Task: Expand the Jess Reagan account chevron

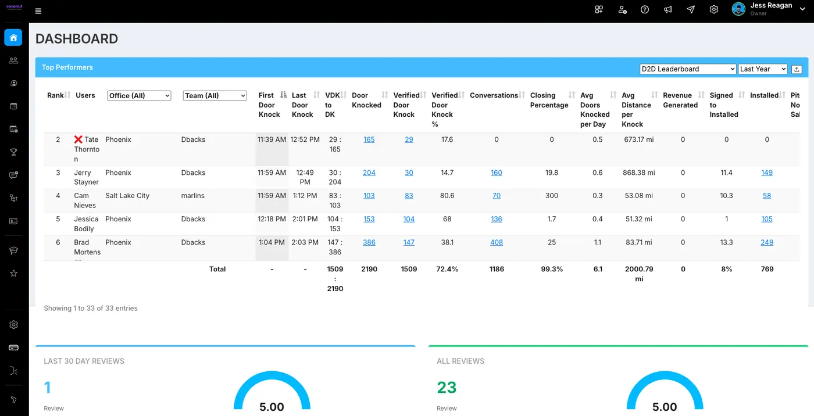Action: 802,9
